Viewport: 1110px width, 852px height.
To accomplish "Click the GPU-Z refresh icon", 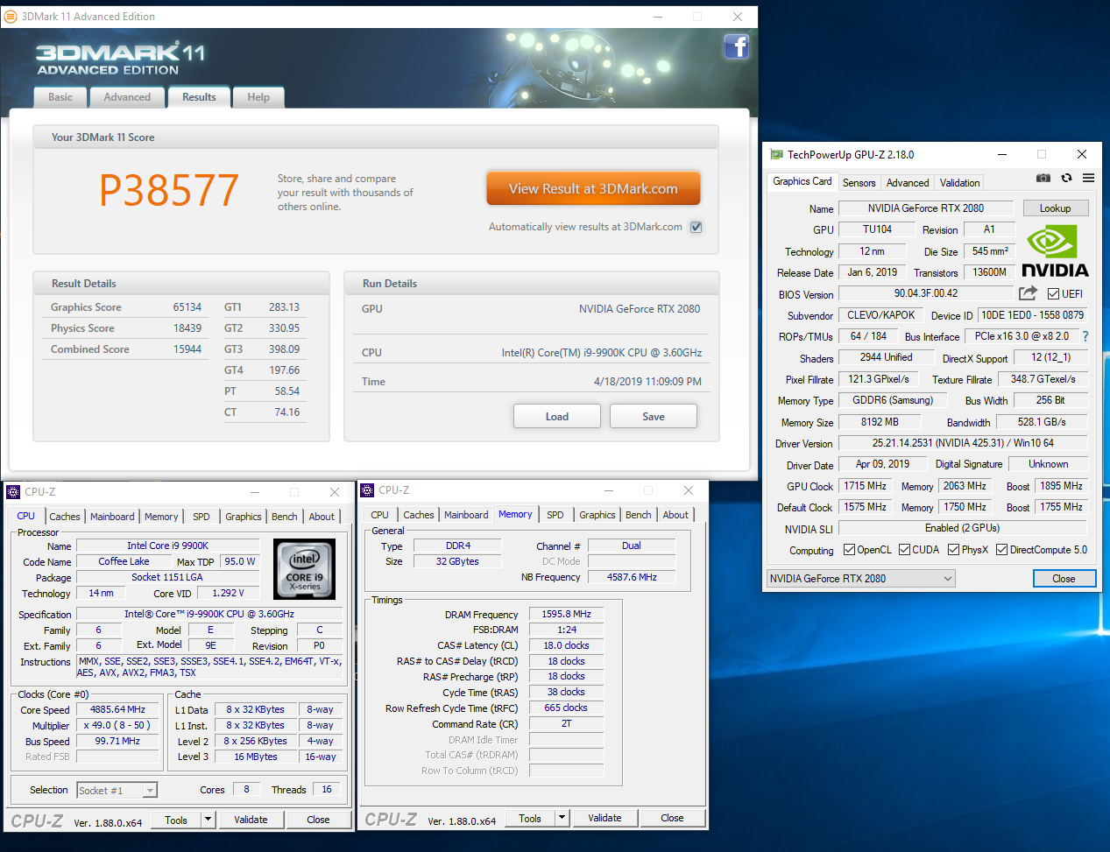I will [1066, 178].
